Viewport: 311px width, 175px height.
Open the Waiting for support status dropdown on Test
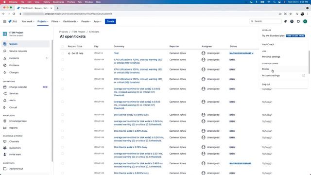tap(241, 53)
